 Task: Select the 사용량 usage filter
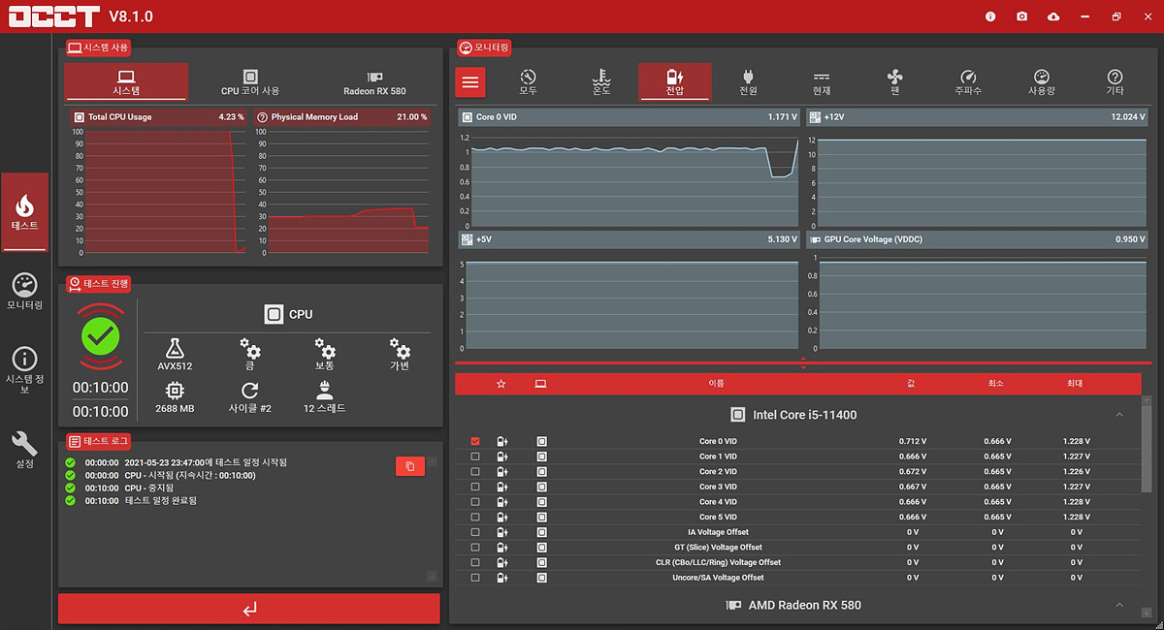1042,82
